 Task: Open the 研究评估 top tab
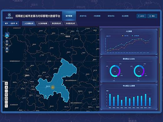pos(111,16)
